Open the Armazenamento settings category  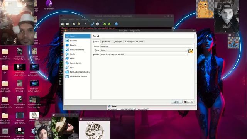coord(78,50)
